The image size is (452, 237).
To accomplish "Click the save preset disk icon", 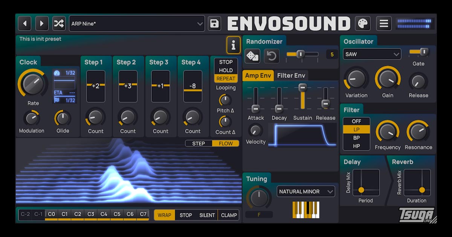I will tap(214, 23).
